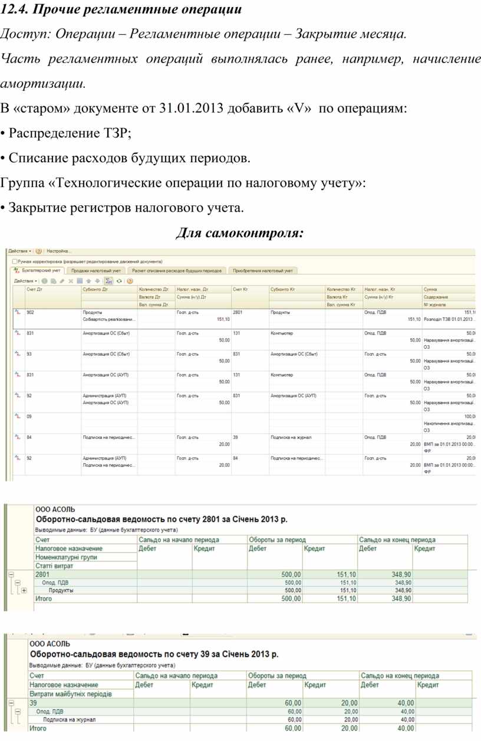Click the help icon beside Настройка
This screenshot has height=741, width=481.
pos(39,251)
